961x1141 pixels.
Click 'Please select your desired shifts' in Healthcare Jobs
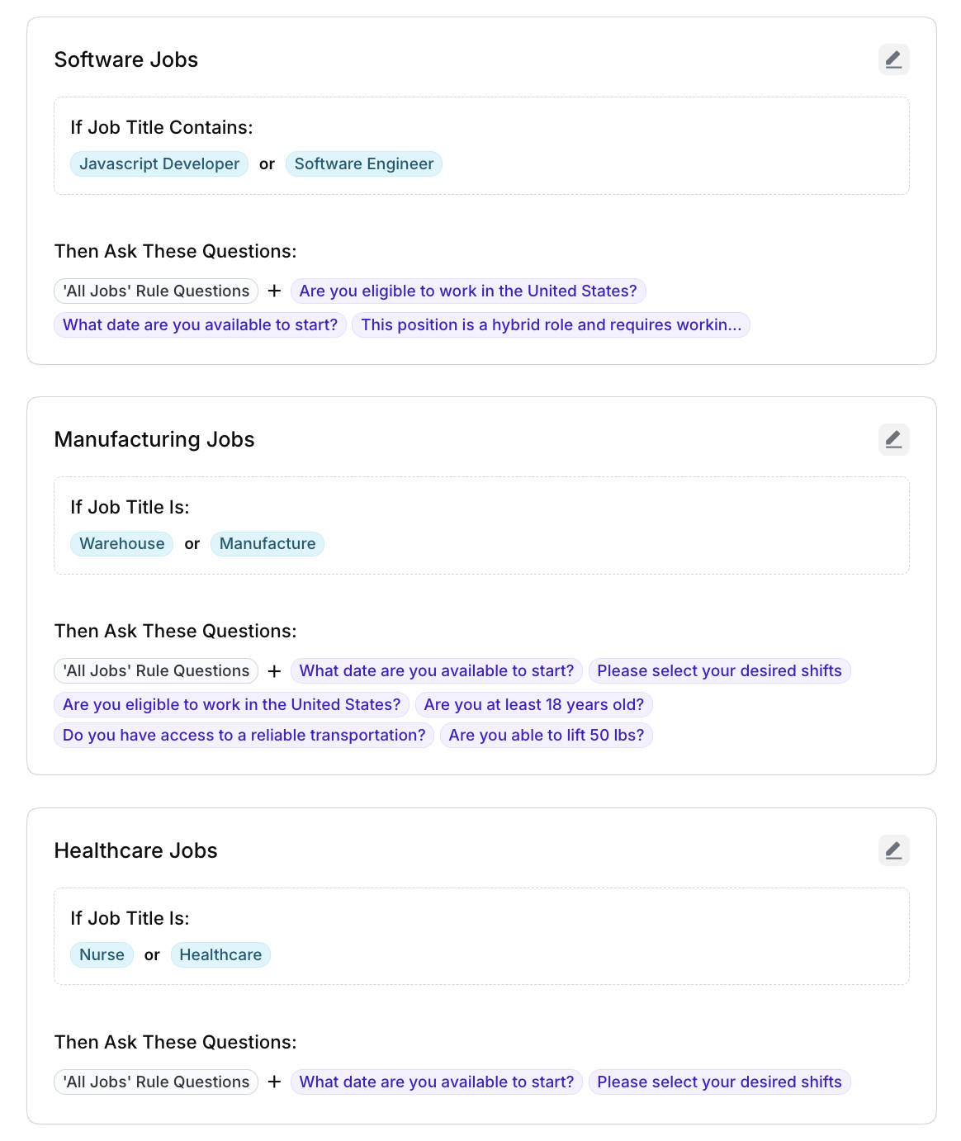pyautogui.click(x=719, y=1082)
